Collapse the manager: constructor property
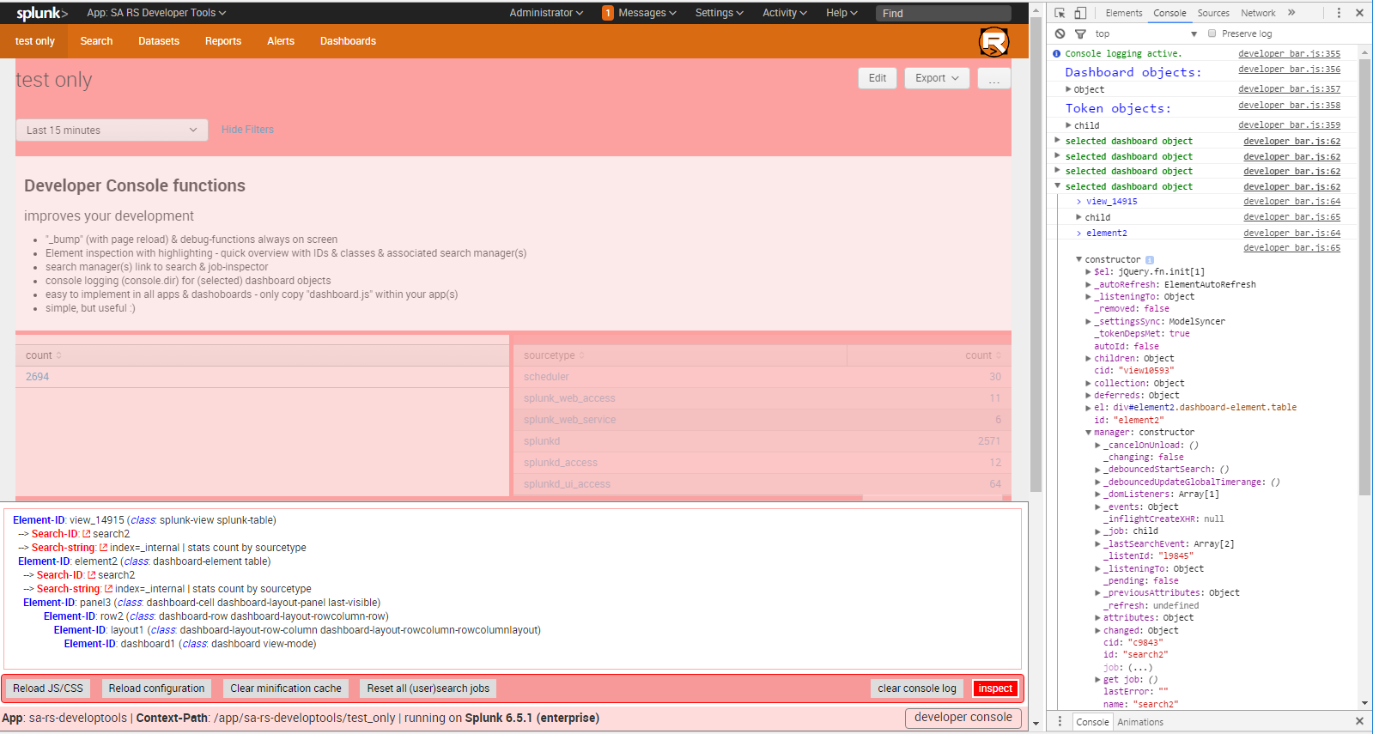This screenshot has height=734, width=1373. (1088, 433)
